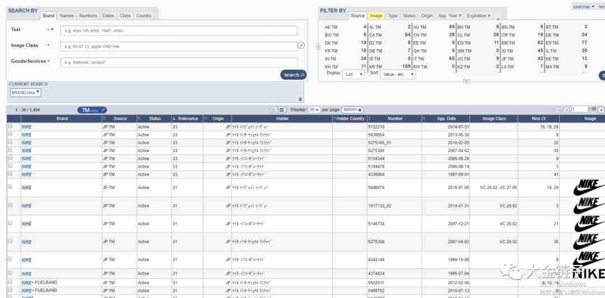The height and width of the screenshot is (298, 605).
Task: Change results per page dropdown
Action: pyautogui.click(x=314, y=110)
